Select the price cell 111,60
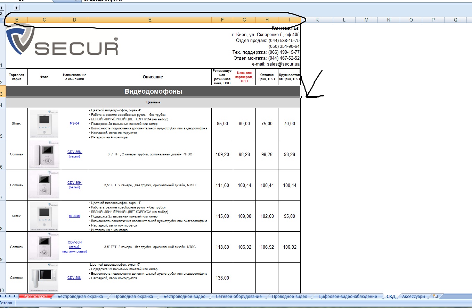 pos(222,185)
